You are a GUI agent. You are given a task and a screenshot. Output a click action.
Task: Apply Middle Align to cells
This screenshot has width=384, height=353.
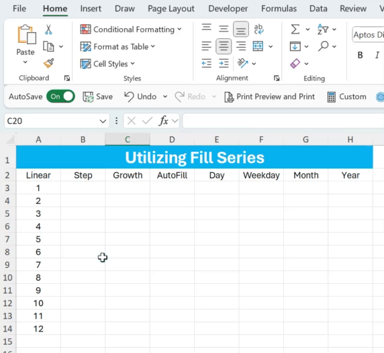224,29
